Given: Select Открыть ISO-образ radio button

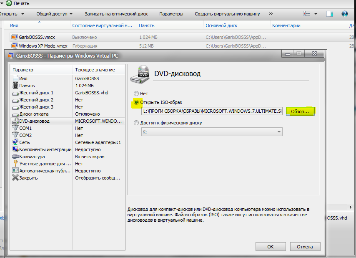Looking at the screenshot, I should (136, 102).
